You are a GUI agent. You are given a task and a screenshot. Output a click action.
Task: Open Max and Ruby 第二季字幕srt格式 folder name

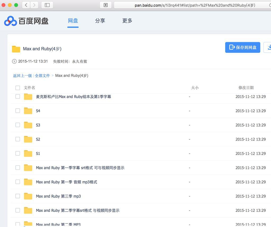[x=78, y=210]
